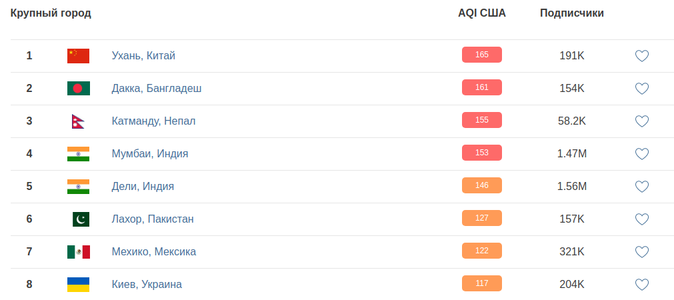The width and height of the screenshot is (674, 300).
Task: Favorite Ухань with the heart icon
Action: [x=641, y=56]
